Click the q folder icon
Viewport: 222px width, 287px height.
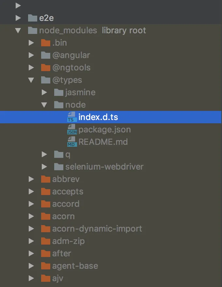[x=59, y=155]
